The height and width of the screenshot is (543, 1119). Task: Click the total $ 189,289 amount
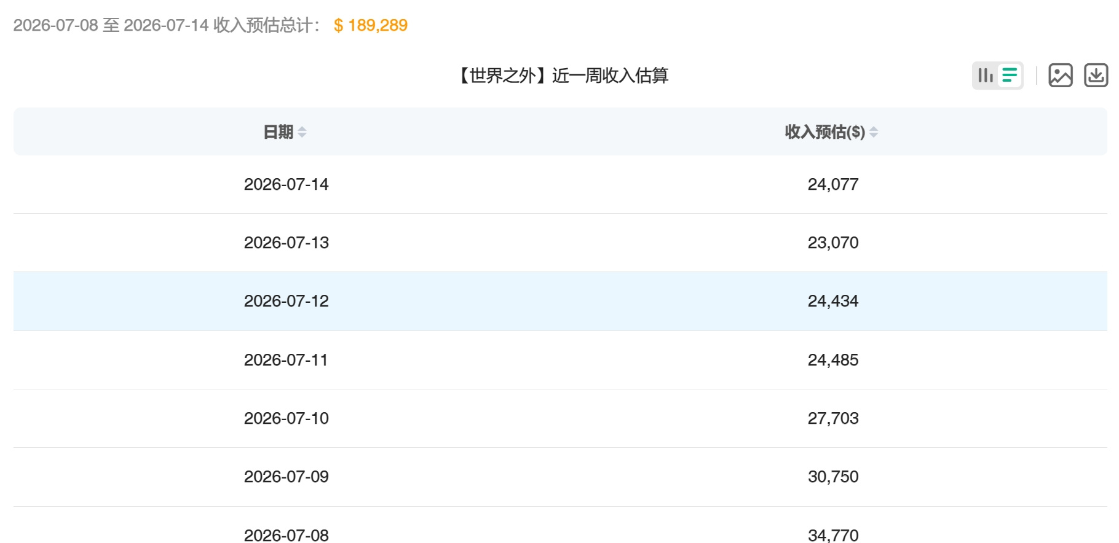point(371,25)
